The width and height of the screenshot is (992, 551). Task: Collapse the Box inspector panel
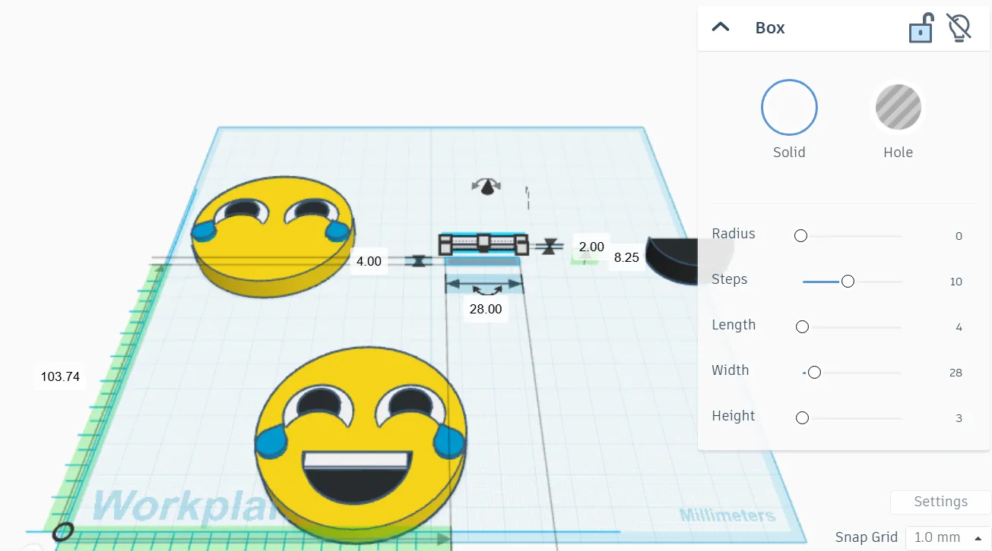coord(719,26)
